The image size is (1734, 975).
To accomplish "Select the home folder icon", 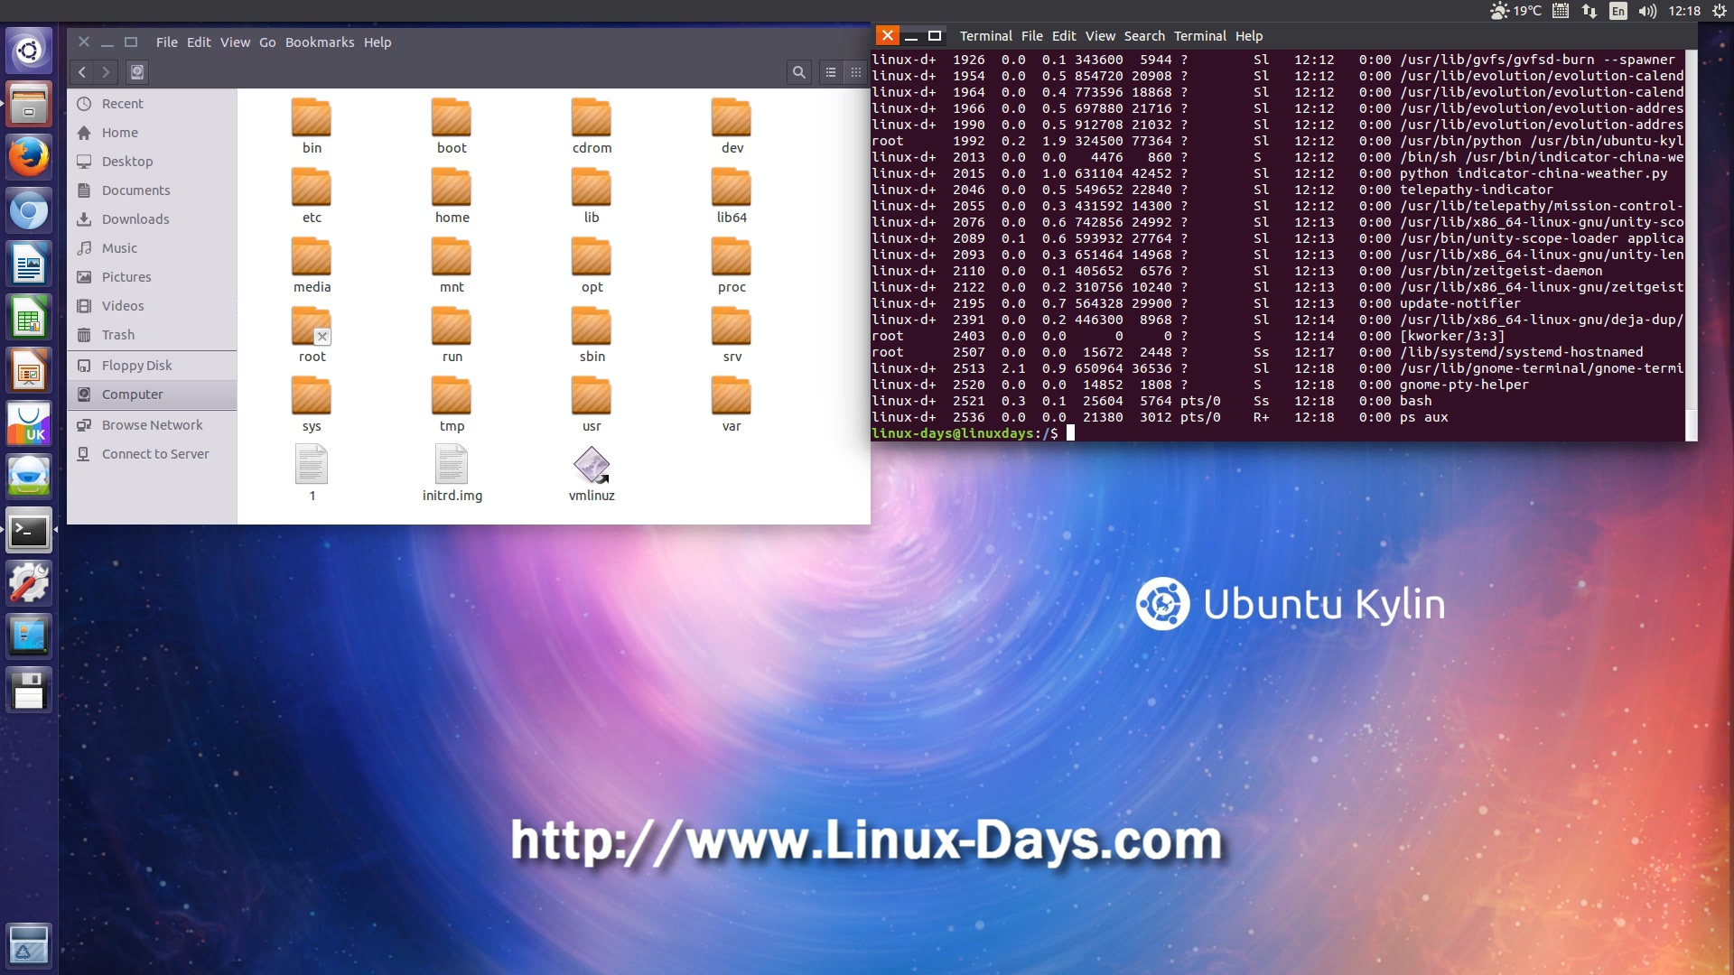I will pyautogui.click(x=452, y=188).
